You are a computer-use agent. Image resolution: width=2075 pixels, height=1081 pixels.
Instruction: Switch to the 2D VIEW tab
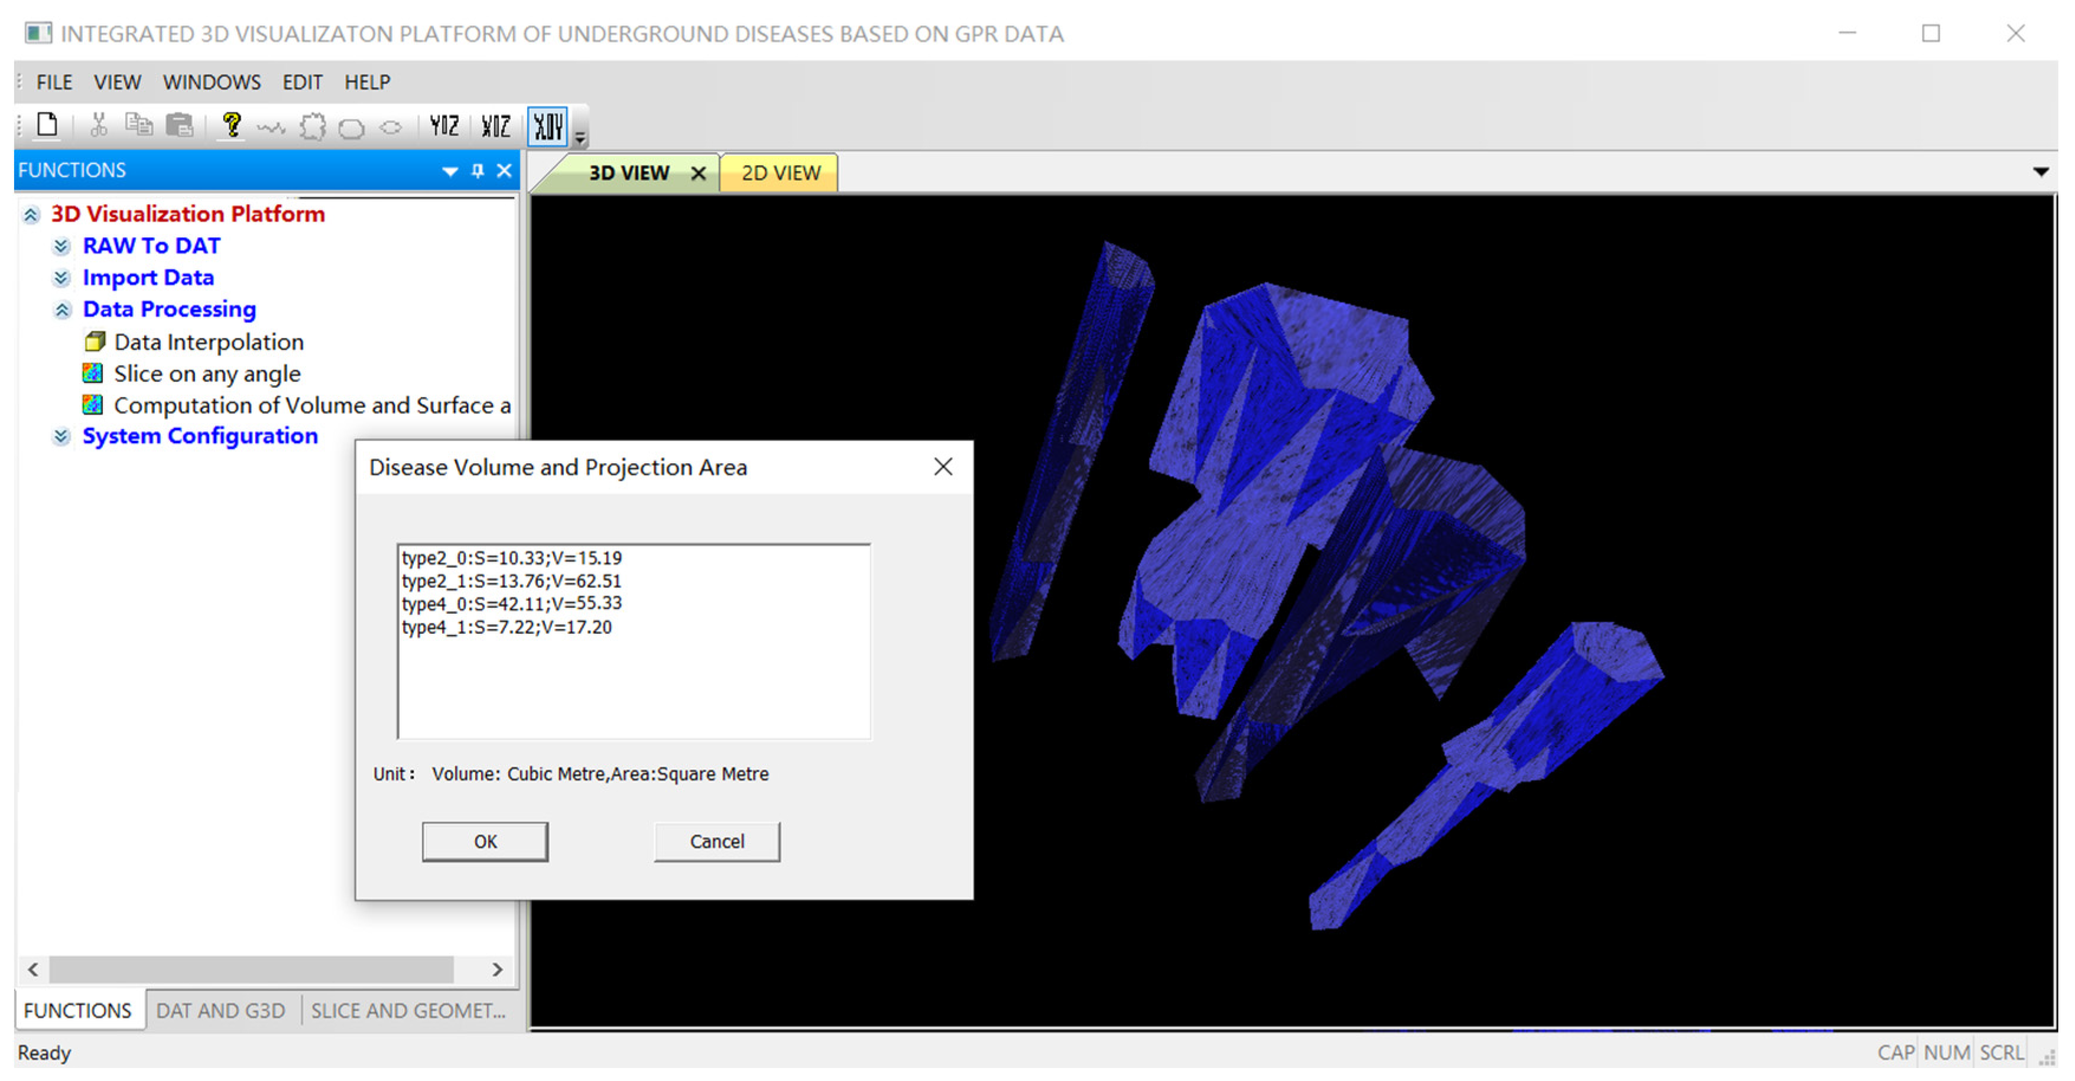pos(780,173)
